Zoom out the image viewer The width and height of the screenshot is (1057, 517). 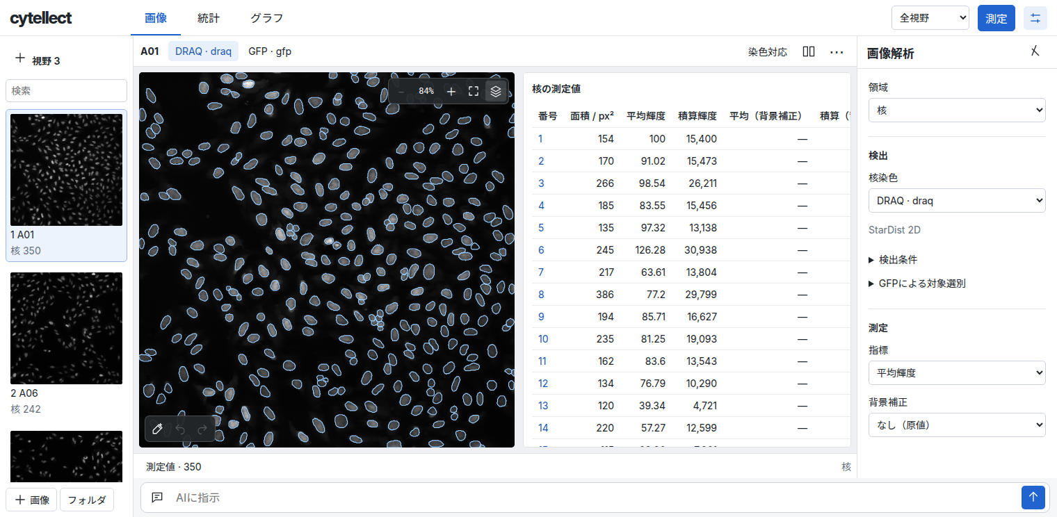(401, 91)
